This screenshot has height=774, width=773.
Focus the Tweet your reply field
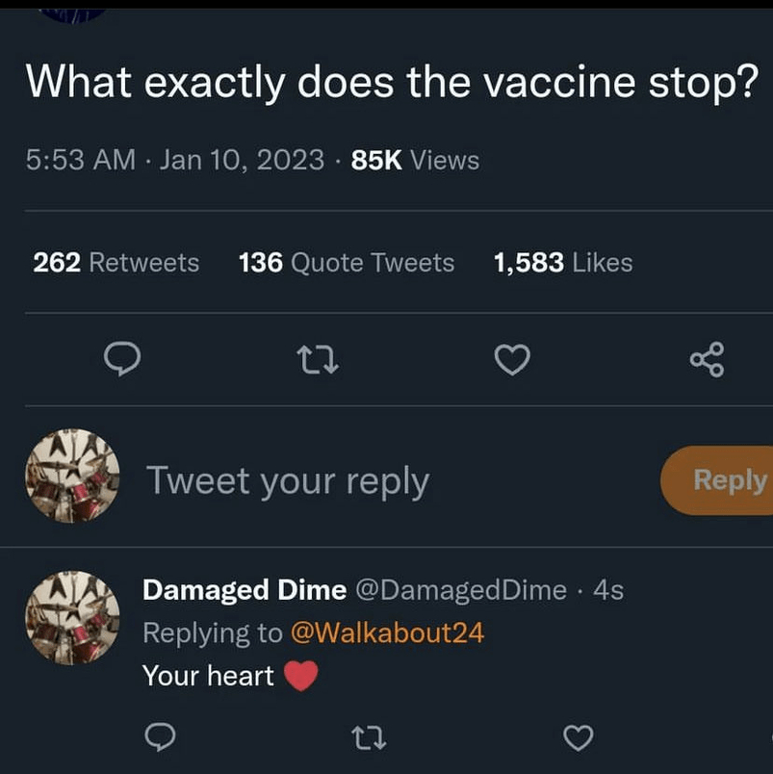[x=287, y=479]
